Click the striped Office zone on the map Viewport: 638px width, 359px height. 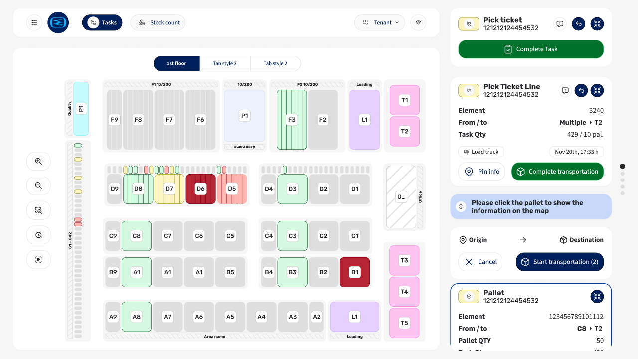click(x=401, y=197)
